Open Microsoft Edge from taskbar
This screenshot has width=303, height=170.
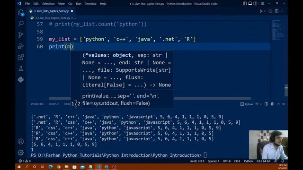[x=51, y=167]
